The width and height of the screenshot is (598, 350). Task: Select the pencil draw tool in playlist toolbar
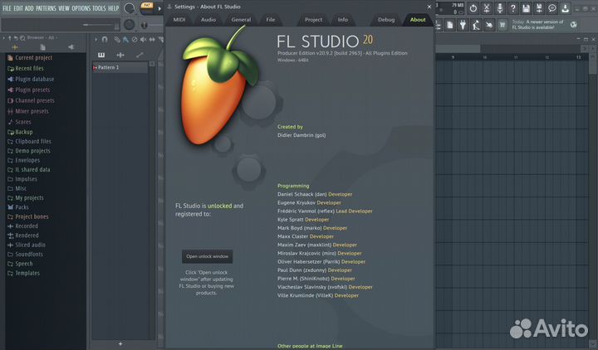(x=117, y=39)
